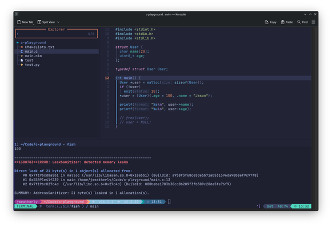The image size is (332, 227).
Task: Click the commented '// free(user);' line
Action: tap(134, 118)
